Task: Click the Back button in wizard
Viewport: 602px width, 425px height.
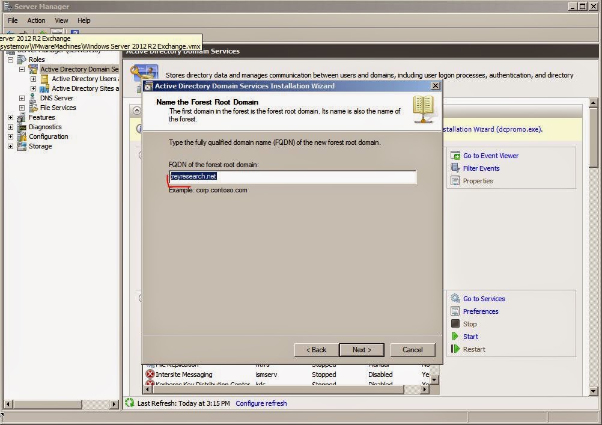Action: 317,350
